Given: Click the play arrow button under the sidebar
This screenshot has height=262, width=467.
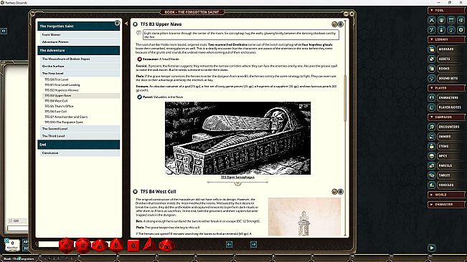Looking at the screenshot, I should pos(432,248).
